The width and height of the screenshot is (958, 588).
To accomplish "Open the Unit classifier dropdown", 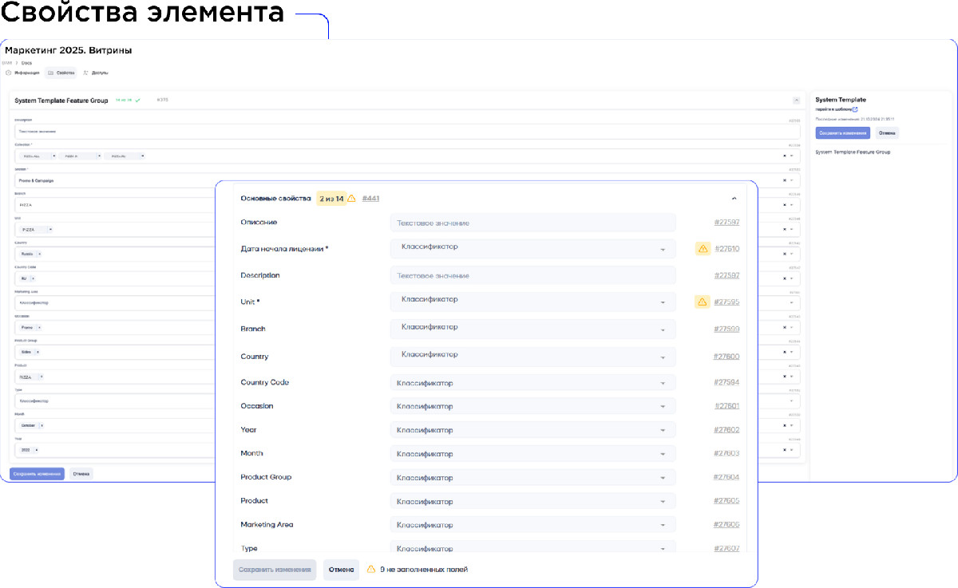I will (532, 302).
